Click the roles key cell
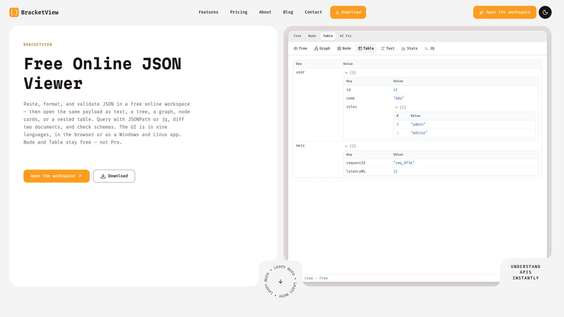The image size is (564, 317). [351, 107]
